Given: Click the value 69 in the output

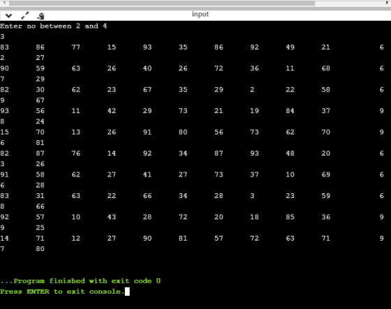Looking at the screenshot, I should click(x=325, y=174).
